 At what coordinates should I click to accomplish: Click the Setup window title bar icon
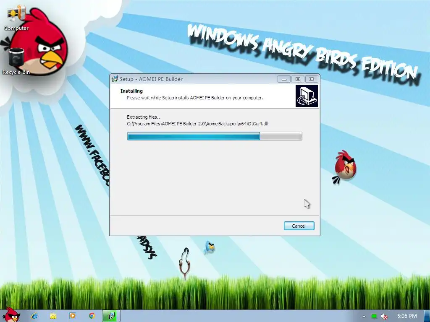pos(115,79)
